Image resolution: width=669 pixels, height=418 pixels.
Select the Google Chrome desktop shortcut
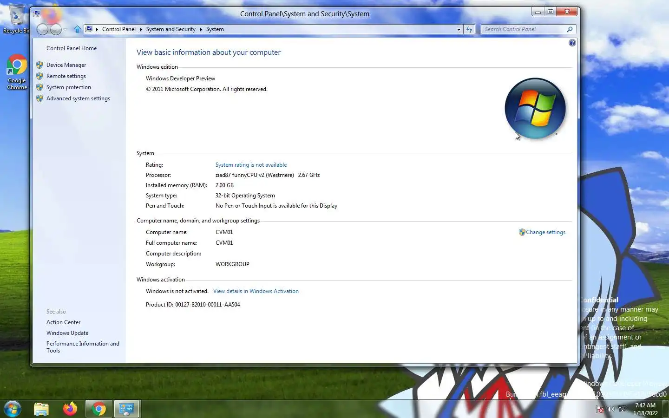point(17,72)
